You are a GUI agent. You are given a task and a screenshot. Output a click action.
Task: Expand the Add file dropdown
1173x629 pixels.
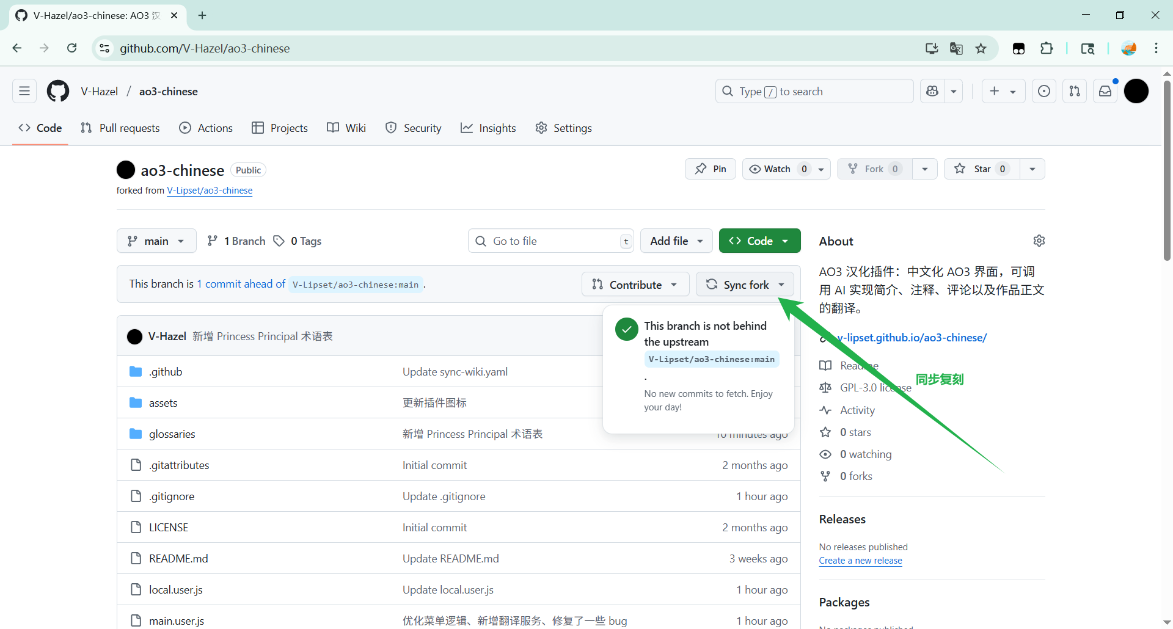pos(676,241)
